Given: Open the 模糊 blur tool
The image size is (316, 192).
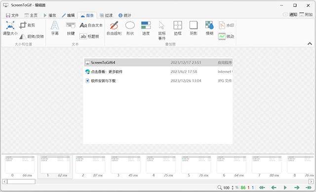Looking at the screenshot, I should pyautogui.click(x=209, y=28).
